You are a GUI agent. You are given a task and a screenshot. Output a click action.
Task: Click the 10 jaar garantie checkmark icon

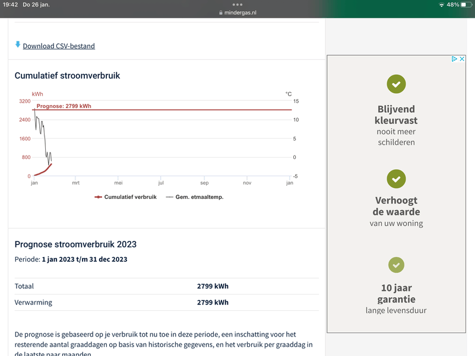pyautogui.click(x=396, y=265)
